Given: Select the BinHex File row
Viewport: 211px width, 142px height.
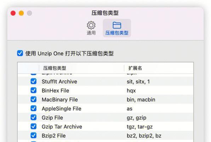Looking at the screenshot, I should [x=105, y=91].
